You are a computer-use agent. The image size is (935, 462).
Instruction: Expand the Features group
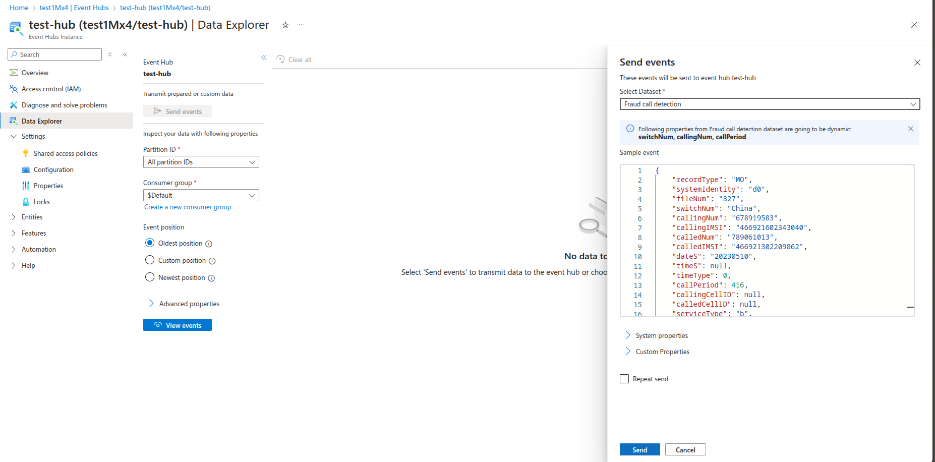coord(14,233)
